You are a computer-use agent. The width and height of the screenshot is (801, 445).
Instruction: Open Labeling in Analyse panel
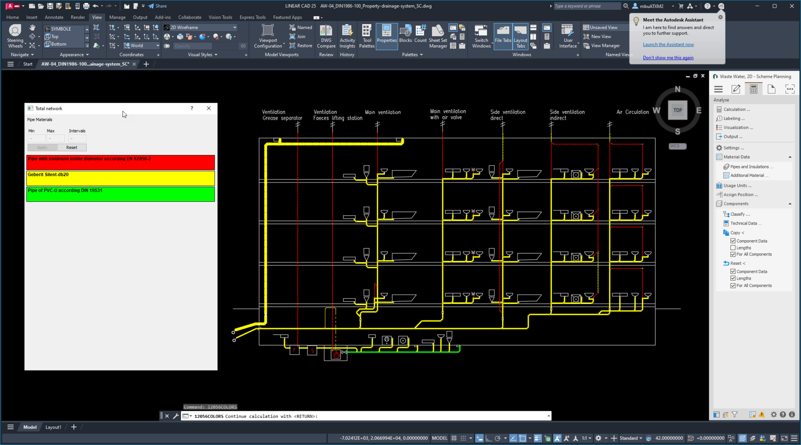pyautogui.click(x=730, y=118)
